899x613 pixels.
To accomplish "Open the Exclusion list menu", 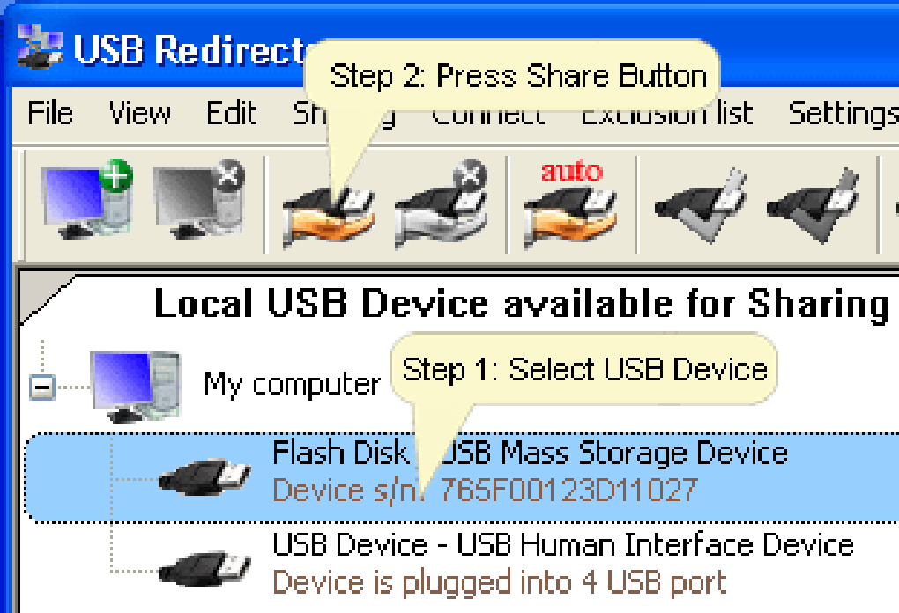I will (667, 114).
